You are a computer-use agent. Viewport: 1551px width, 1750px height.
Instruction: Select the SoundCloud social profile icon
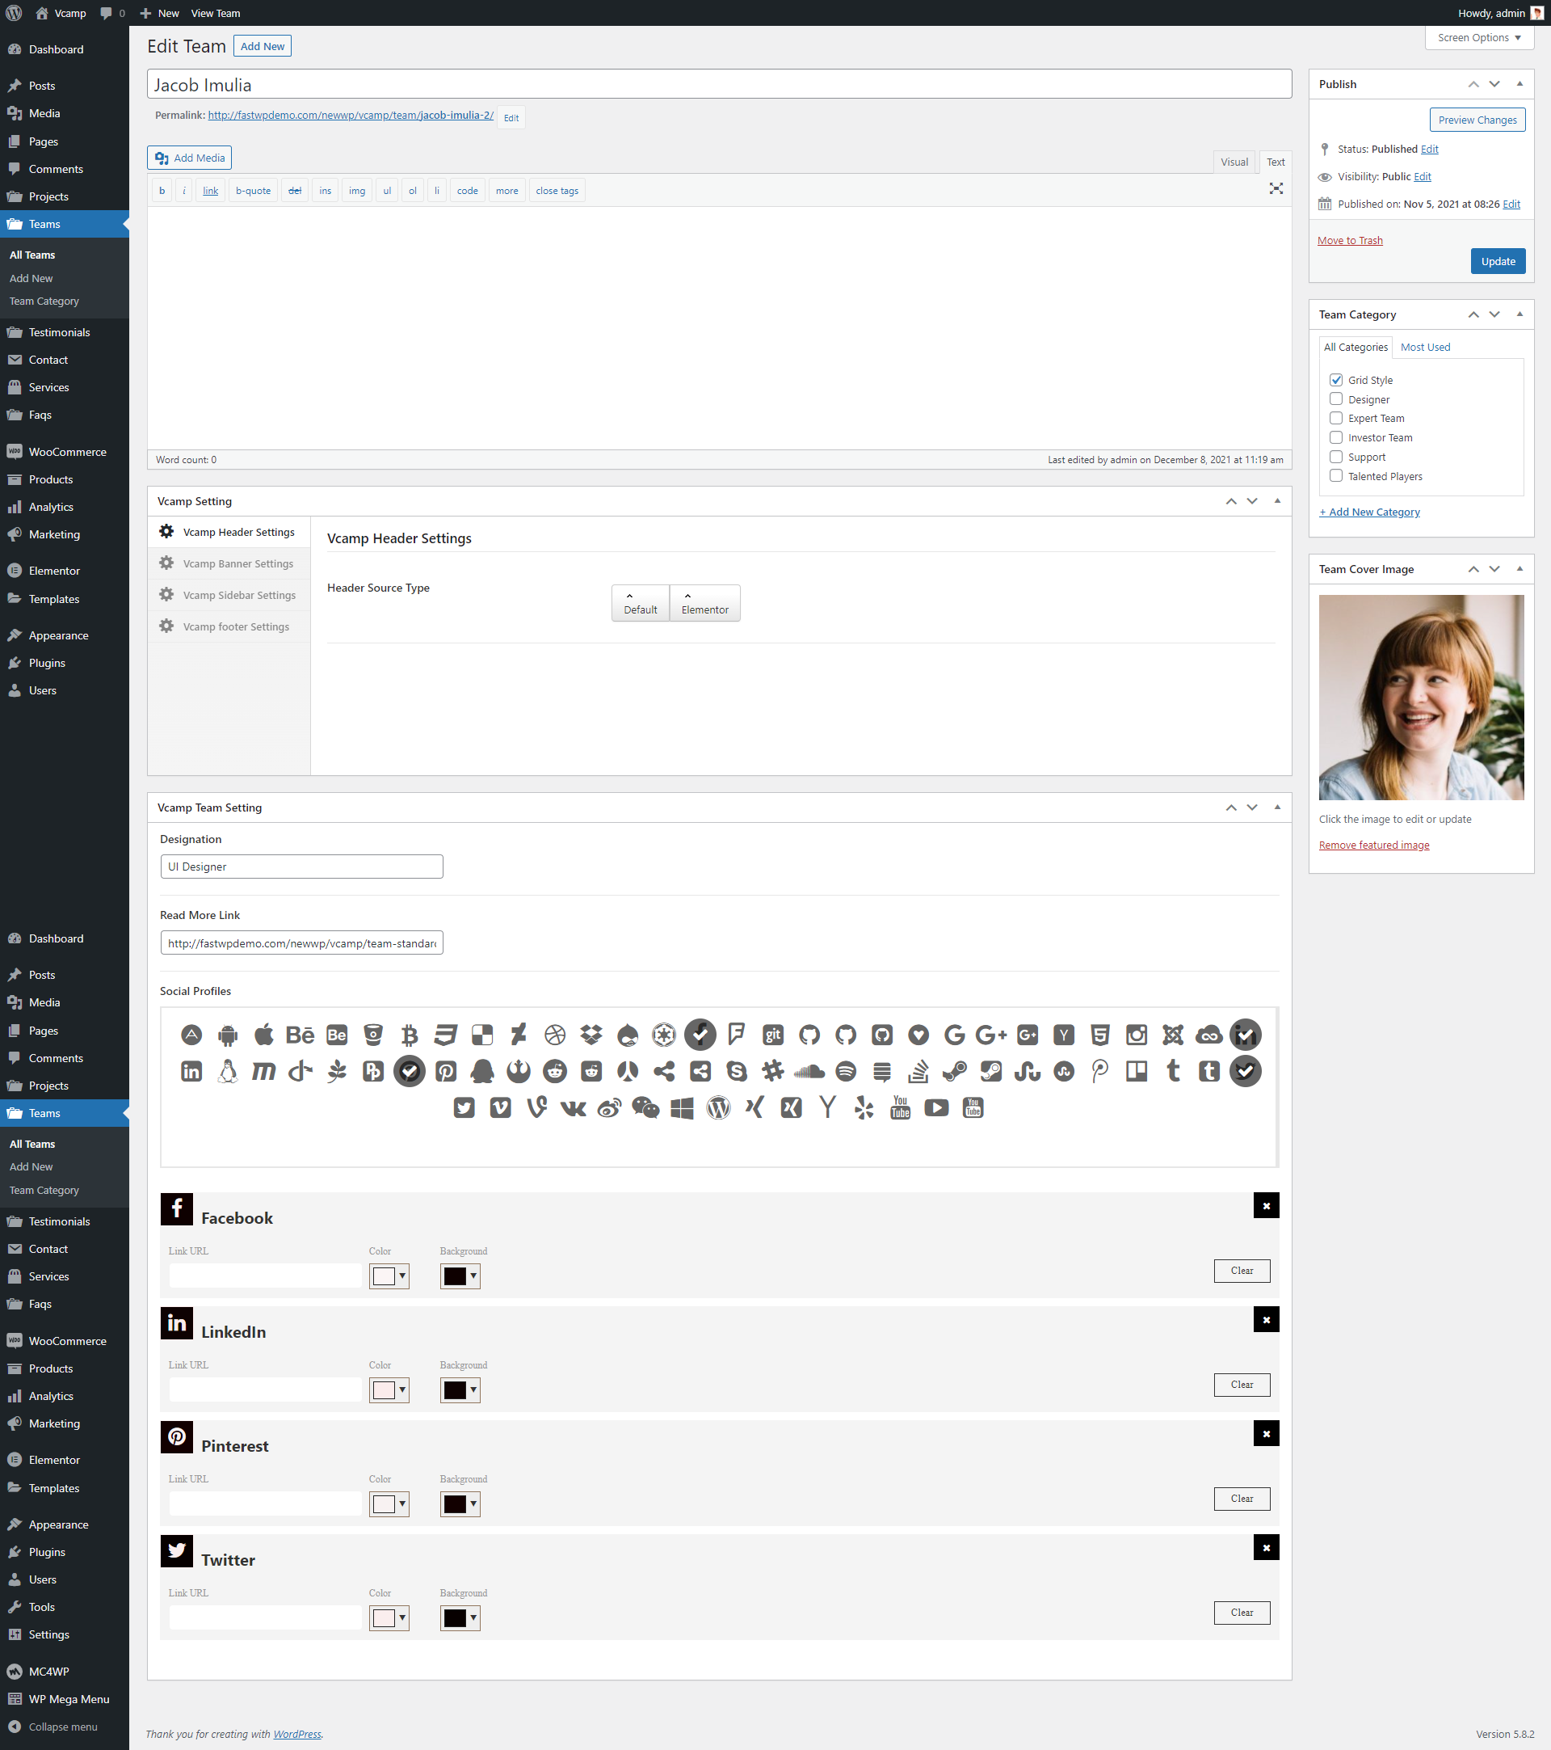809,1071
